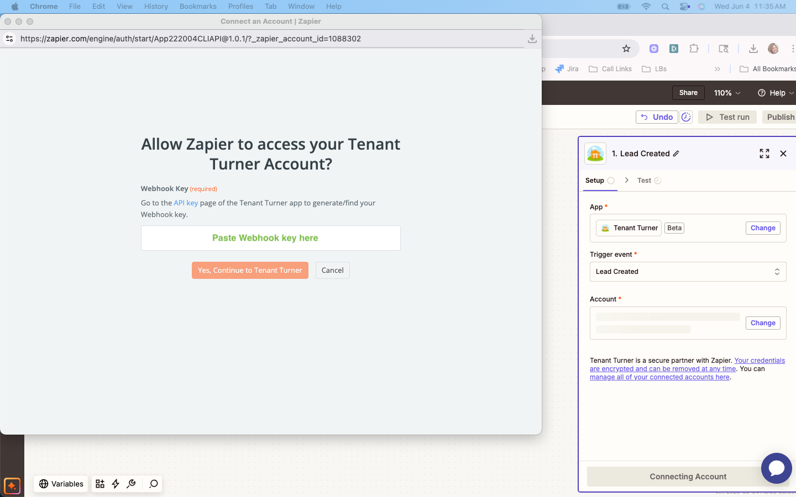Click the Undo button
The image size is (796, 497).
pos(657,117)
